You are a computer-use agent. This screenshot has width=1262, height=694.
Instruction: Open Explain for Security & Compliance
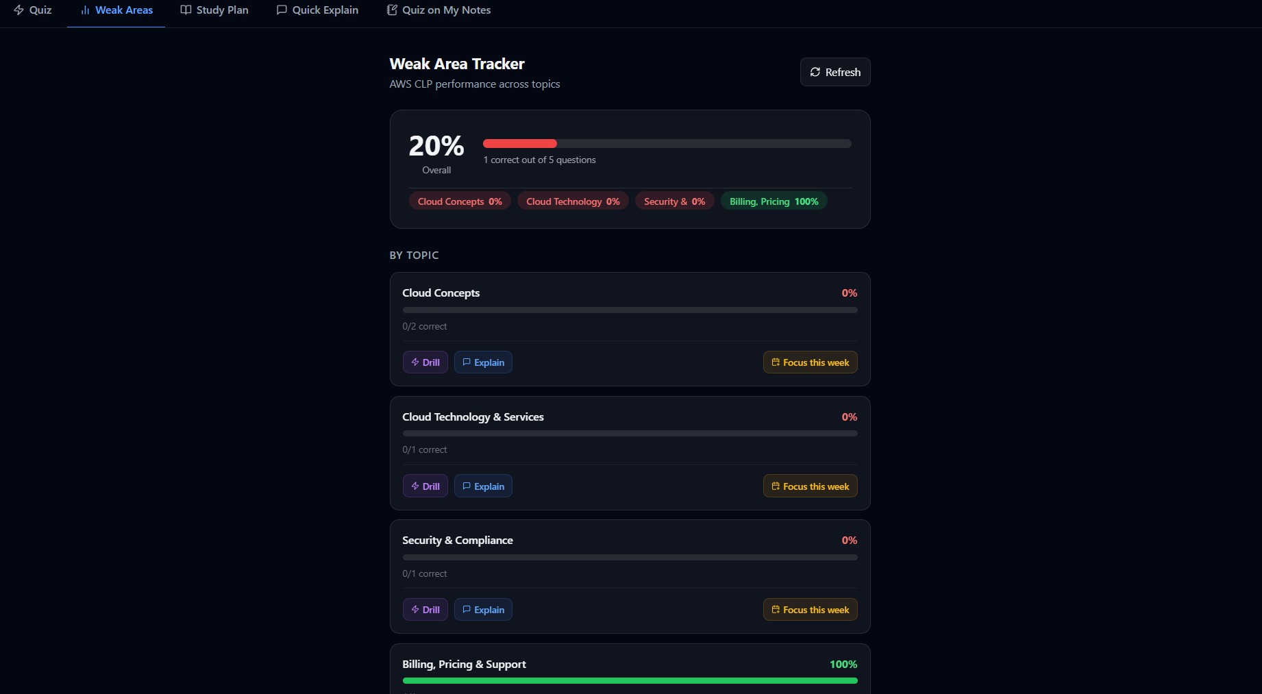pyautogui.click(x=483, y=610)
